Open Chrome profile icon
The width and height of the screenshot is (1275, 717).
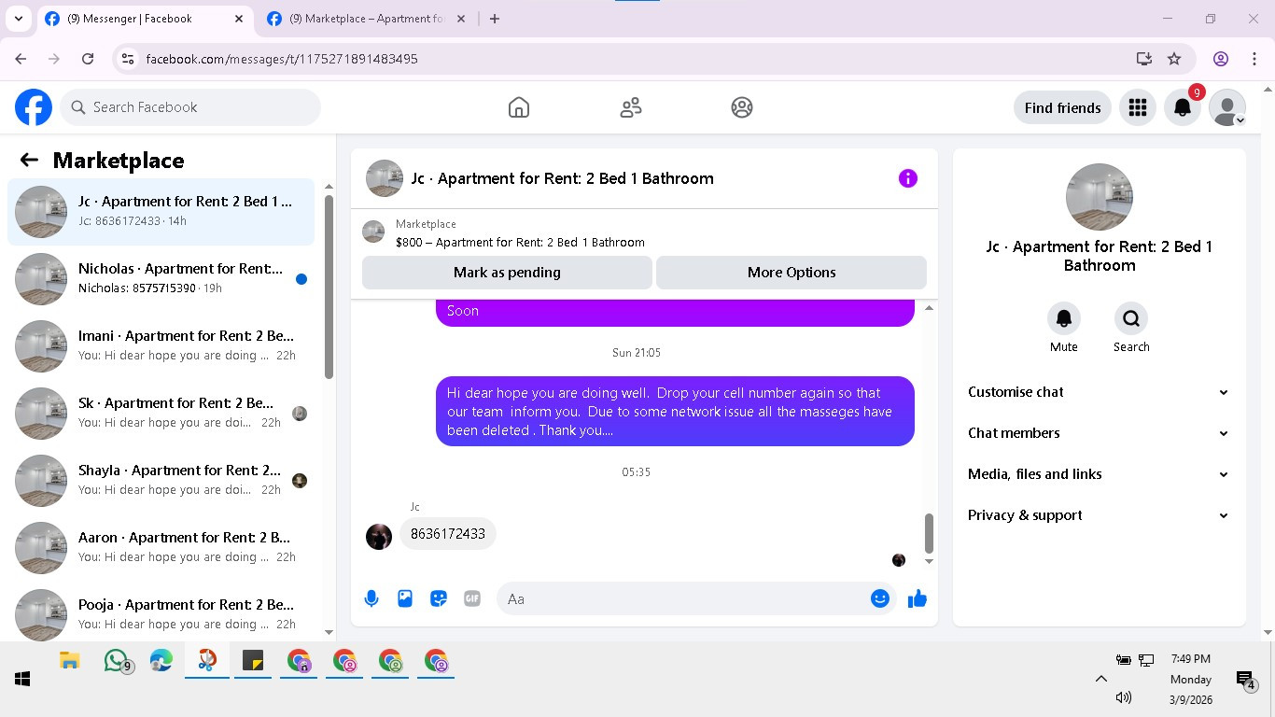1221,59
